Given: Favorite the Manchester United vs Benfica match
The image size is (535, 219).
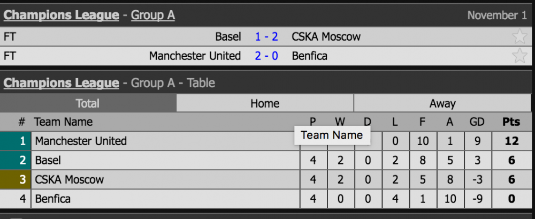Looking at the screenshot, I should [519, 56].
